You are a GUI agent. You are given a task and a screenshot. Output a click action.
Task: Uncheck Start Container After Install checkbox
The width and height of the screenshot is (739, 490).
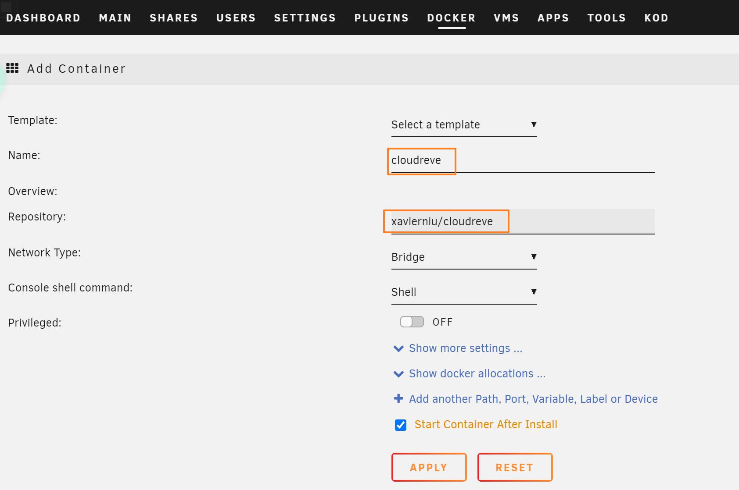(401, 425)
